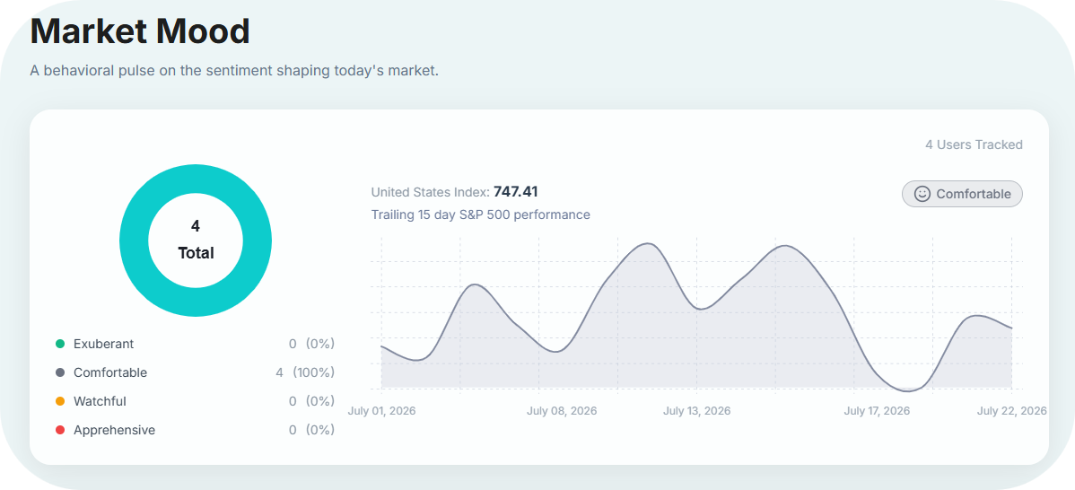Select the Exuberant legend label
The width and height of the screenshot is (1075, 490).
click(103, 344)
